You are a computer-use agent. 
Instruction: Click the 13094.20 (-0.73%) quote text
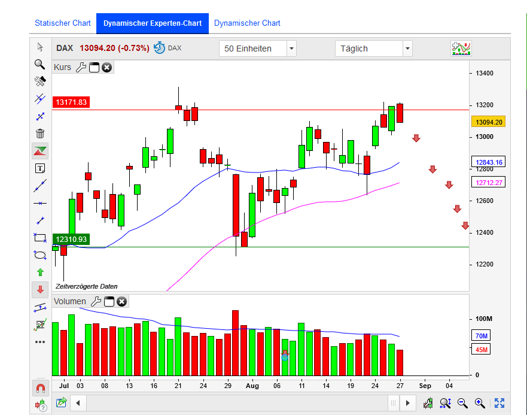pyautogui.click(x=114, y=48)
